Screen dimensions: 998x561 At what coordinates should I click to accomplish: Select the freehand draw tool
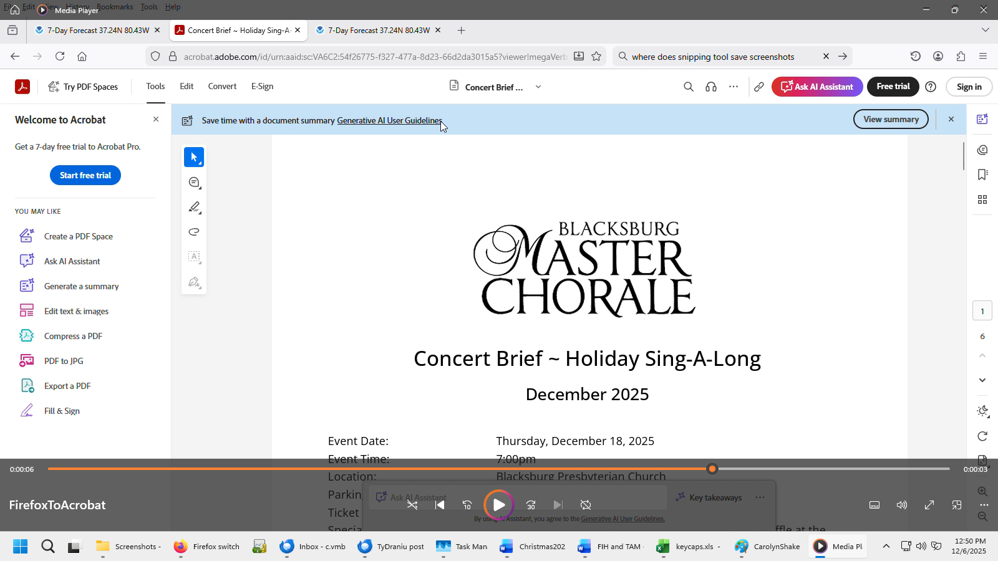pyautogui.click(x=194, y=232)
